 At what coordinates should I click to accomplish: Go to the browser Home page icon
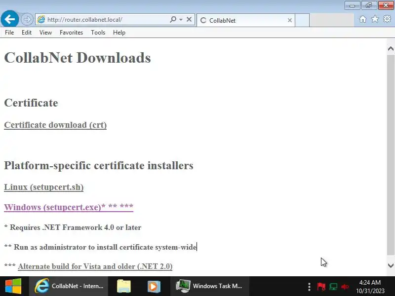pyautogui.click(x=363, y=19)
